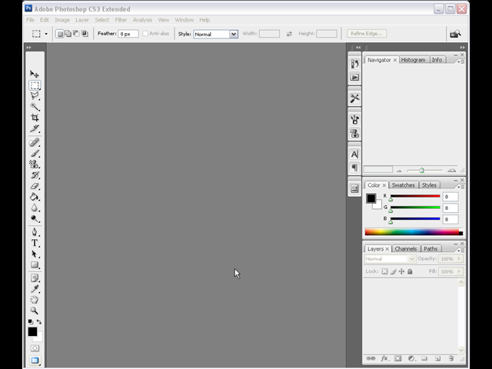This screenshot has width=492, height=369.
Task: Choose Intersect with selection mode
Action: (x=85, y=34)
